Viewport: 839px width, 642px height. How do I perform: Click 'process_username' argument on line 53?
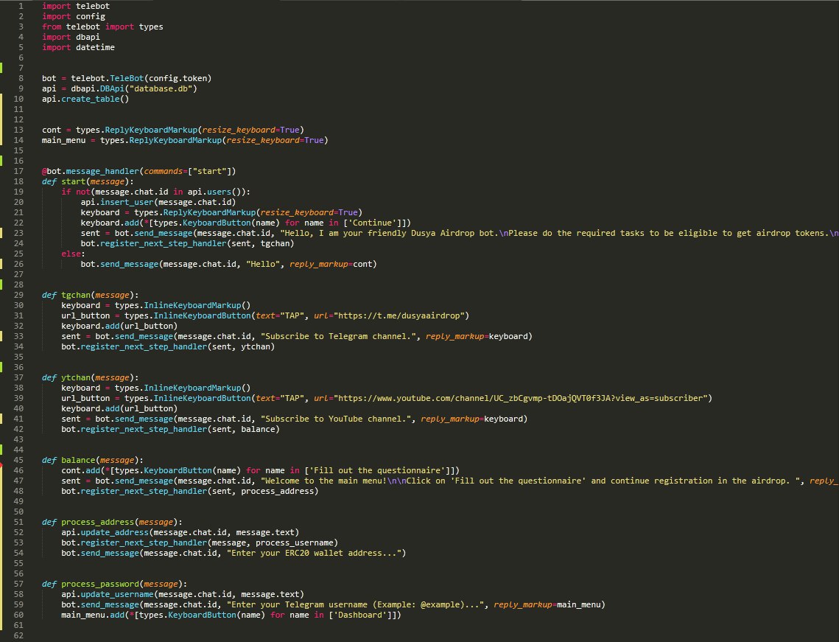[x=295, y=542]
